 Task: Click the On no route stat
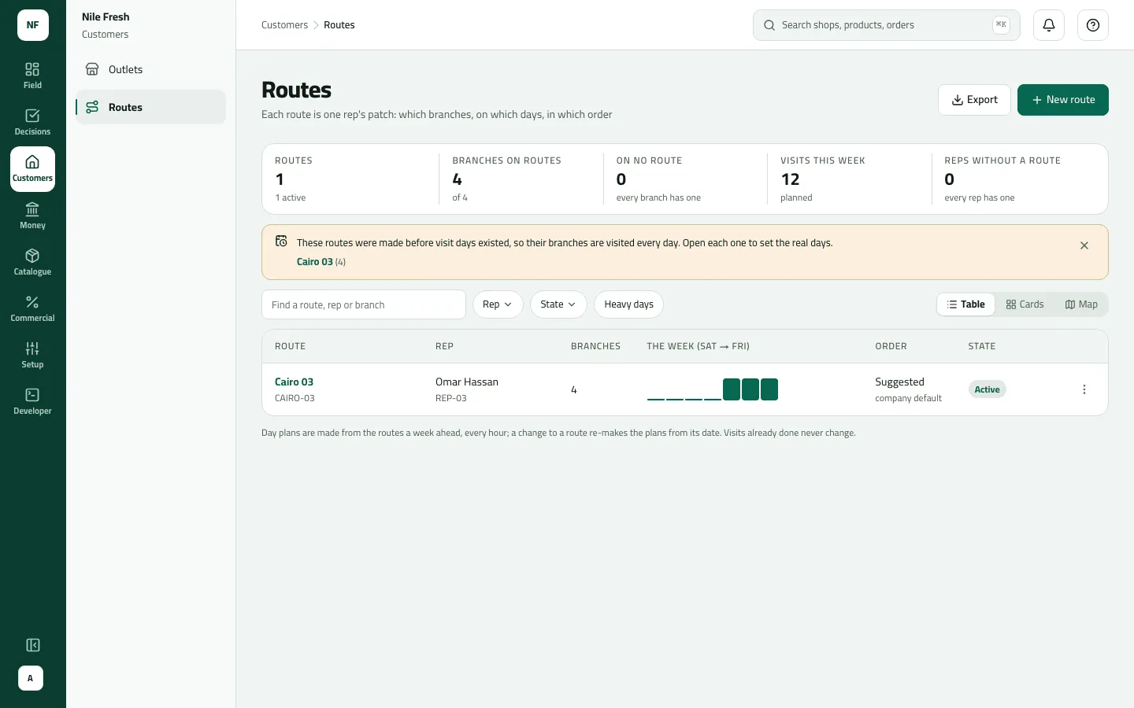tap(685, 179)
